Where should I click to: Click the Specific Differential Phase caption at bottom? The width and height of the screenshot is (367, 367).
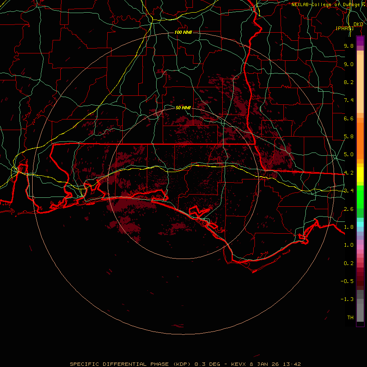pos(185,364)
